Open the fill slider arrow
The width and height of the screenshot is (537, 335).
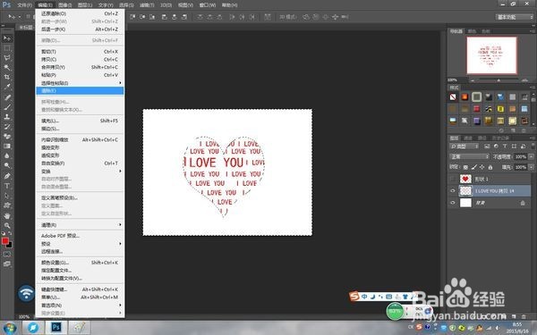tap(530, 167)
